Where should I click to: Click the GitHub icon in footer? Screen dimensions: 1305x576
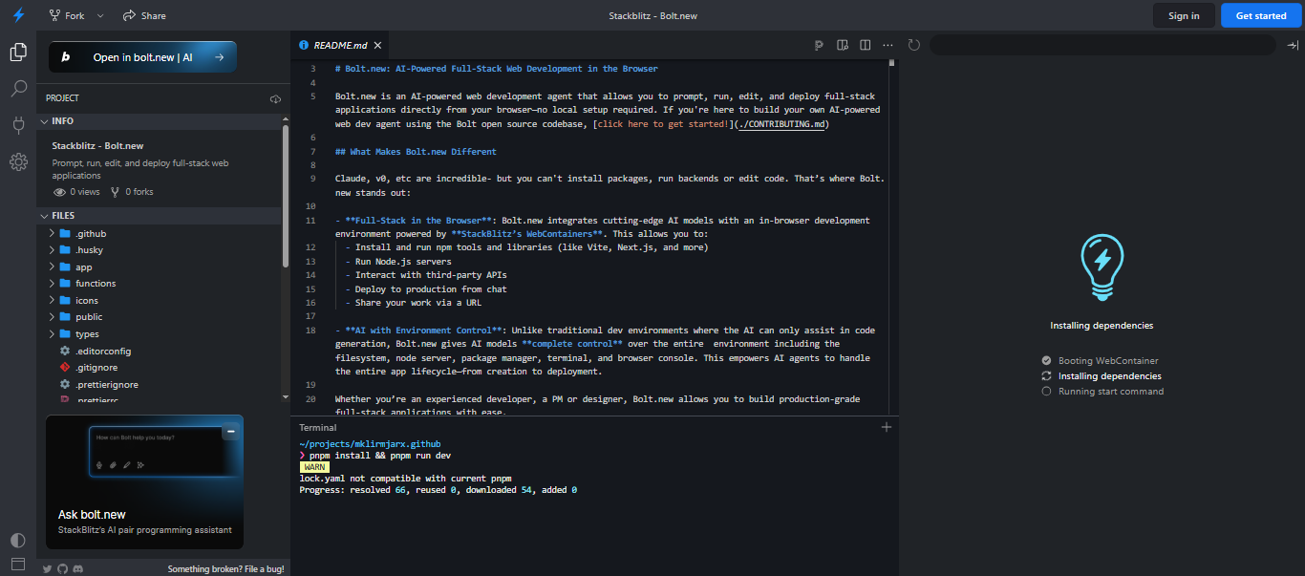[x=63, y=568]
